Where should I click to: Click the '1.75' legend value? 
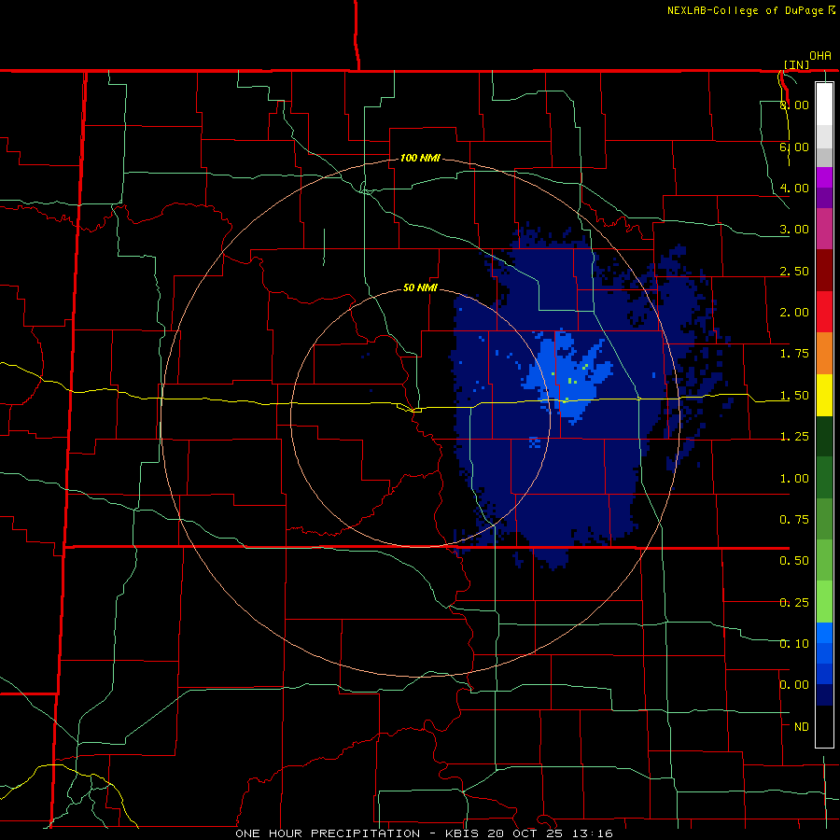[x=794, y=354]
